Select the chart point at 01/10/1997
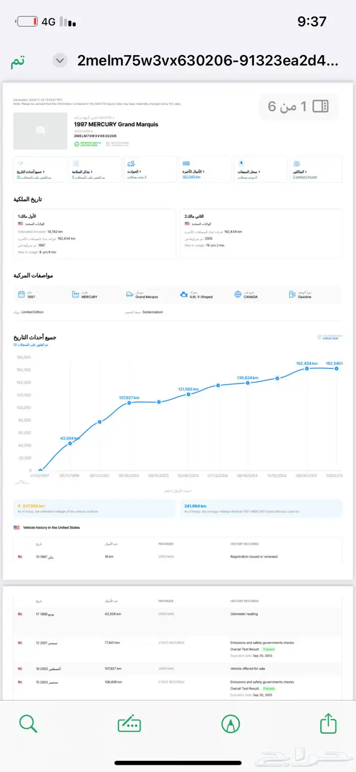The image size is (356, 772). (41, 470)
